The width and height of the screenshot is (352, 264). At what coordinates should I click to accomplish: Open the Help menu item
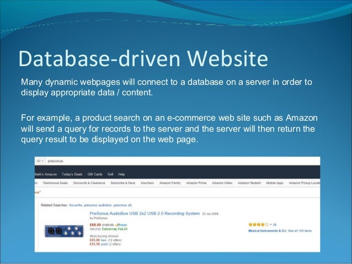click(121, 174)
